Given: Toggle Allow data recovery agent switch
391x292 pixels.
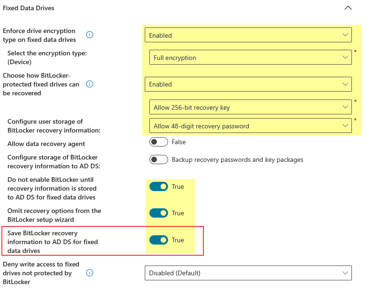Looking at the screenshot, I should click(159, 142).
